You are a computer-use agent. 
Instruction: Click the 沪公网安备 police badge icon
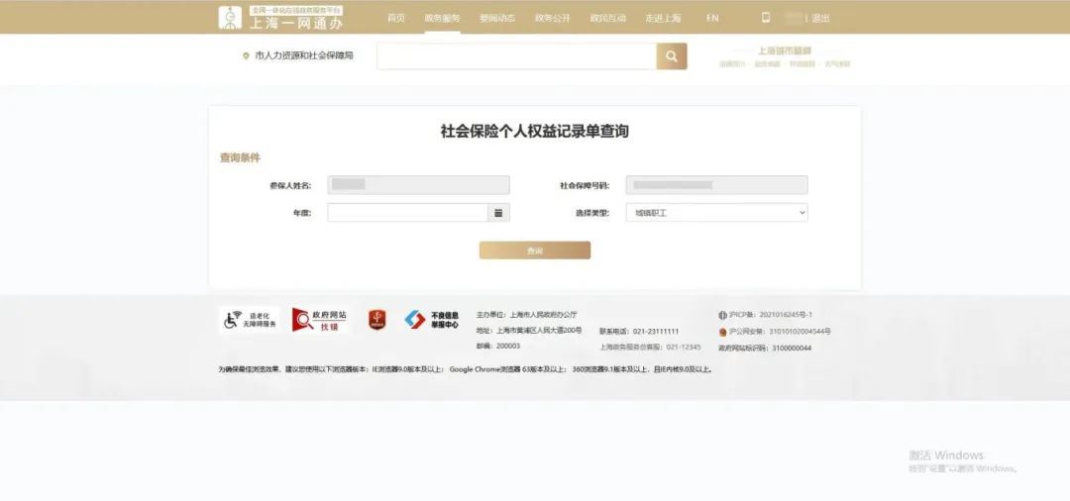tap(722, 332)
